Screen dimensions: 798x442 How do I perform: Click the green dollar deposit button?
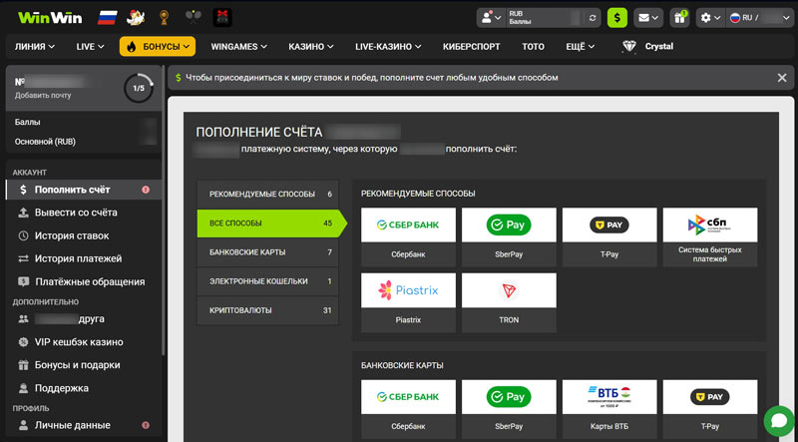pyautogui.click(x=617, y=18)
